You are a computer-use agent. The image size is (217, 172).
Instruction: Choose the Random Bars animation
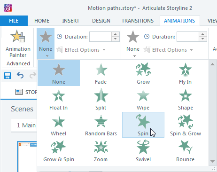(101, 125)
